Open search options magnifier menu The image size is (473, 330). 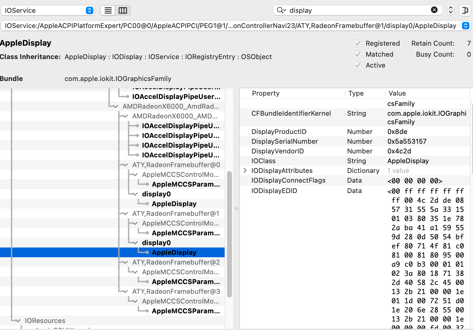coord(281,10)
